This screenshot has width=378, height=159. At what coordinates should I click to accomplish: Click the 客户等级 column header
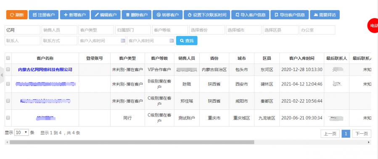(159, 58)
